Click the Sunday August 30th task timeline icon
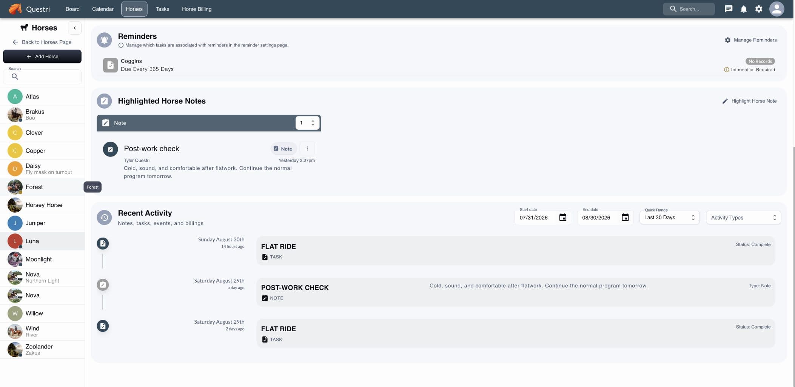Viewport: 795px width, 387px height. [103, 243]
